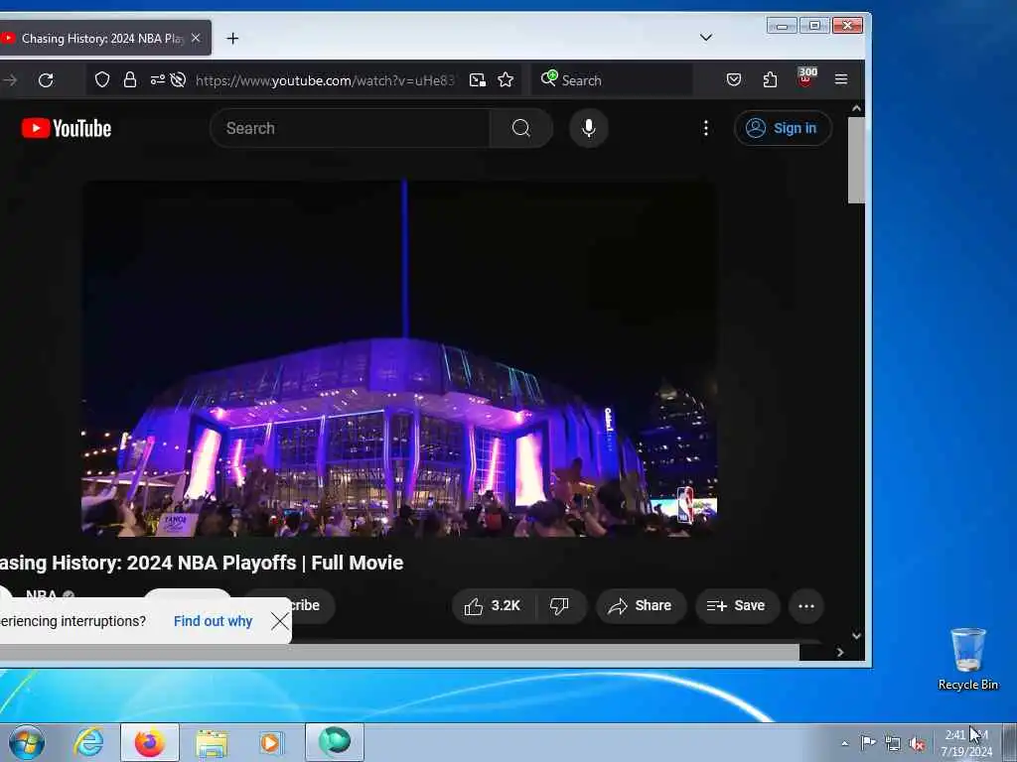This screenshot has height=762, width=1017.
Task: Switch to Firefox in the taskbar
Action: (149, 742)
